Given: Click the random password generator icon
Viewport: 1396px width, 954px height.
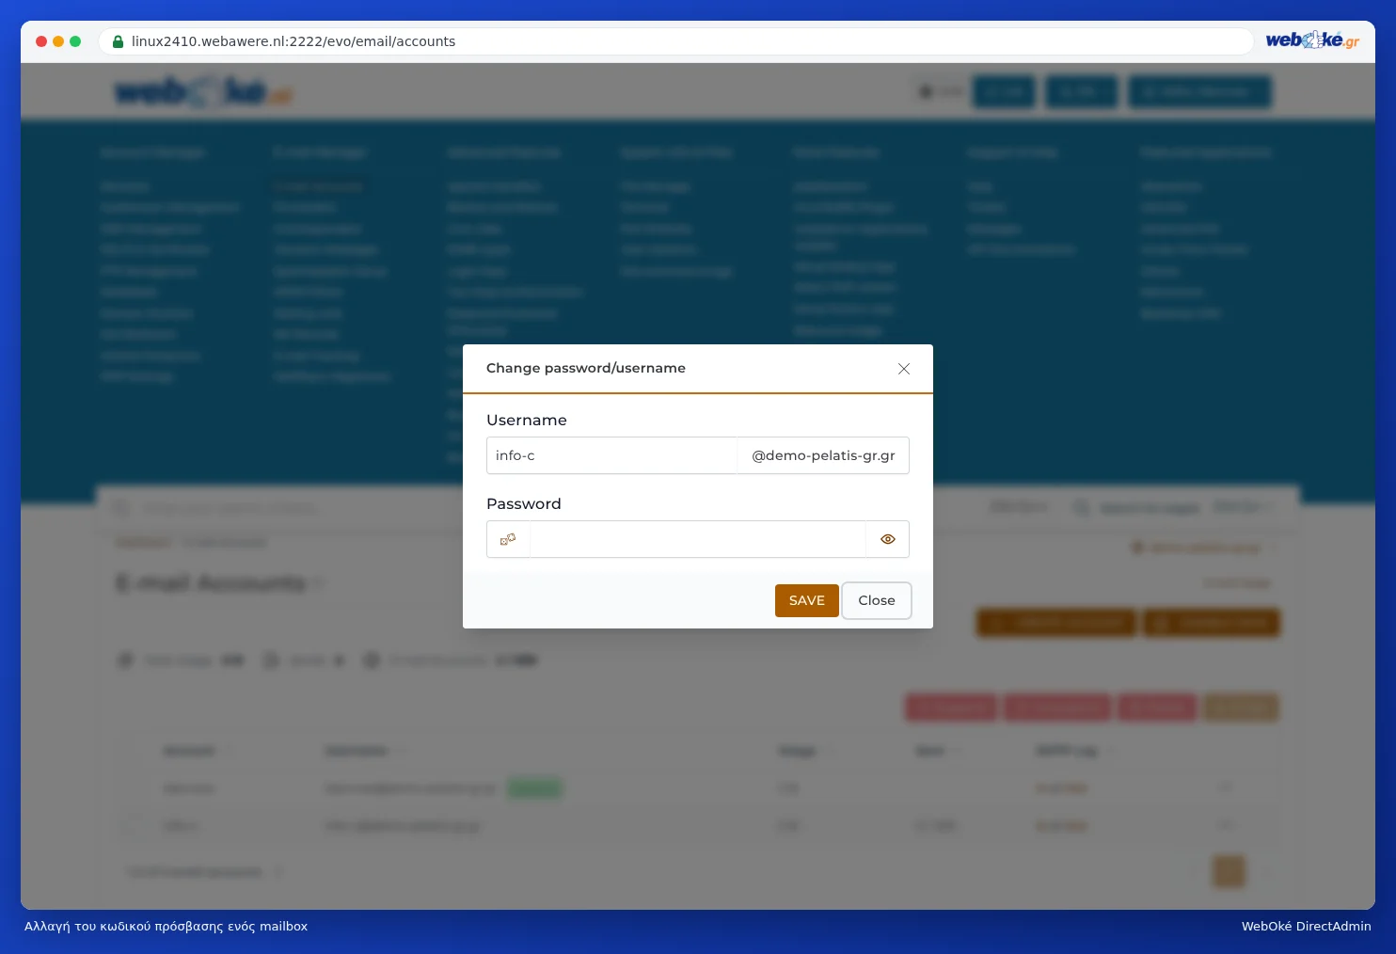Looking at the screenshot, I should coord(508,539).
